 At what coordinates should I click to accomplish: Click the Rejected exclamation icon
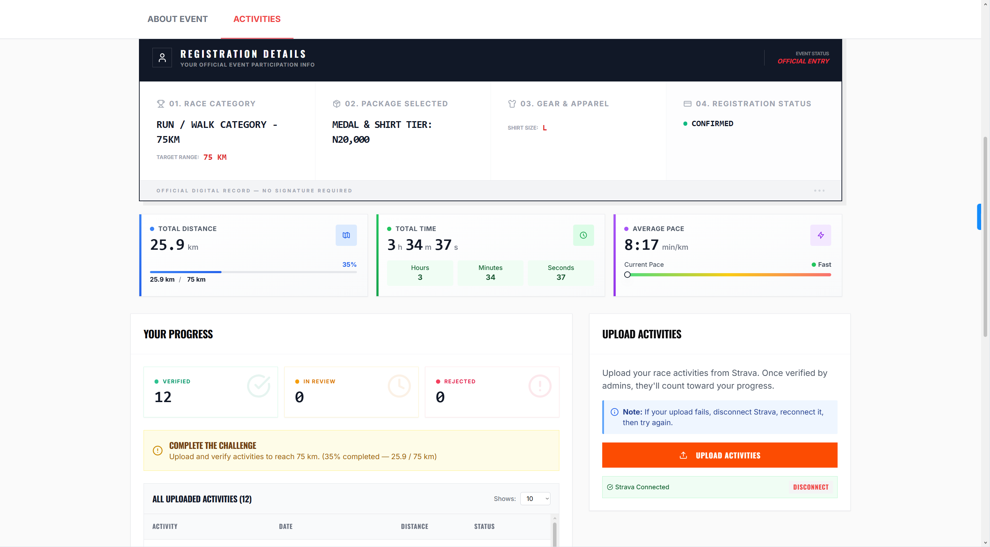click(540, 386)
